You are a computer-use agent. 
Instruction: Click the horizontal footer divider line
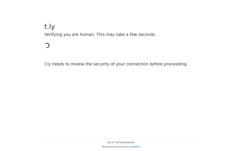[121, 138]
